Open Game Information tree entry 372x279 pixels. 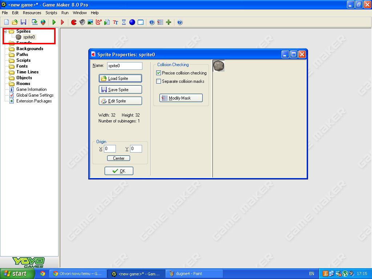pyautogui.click(x=32, y=89)
